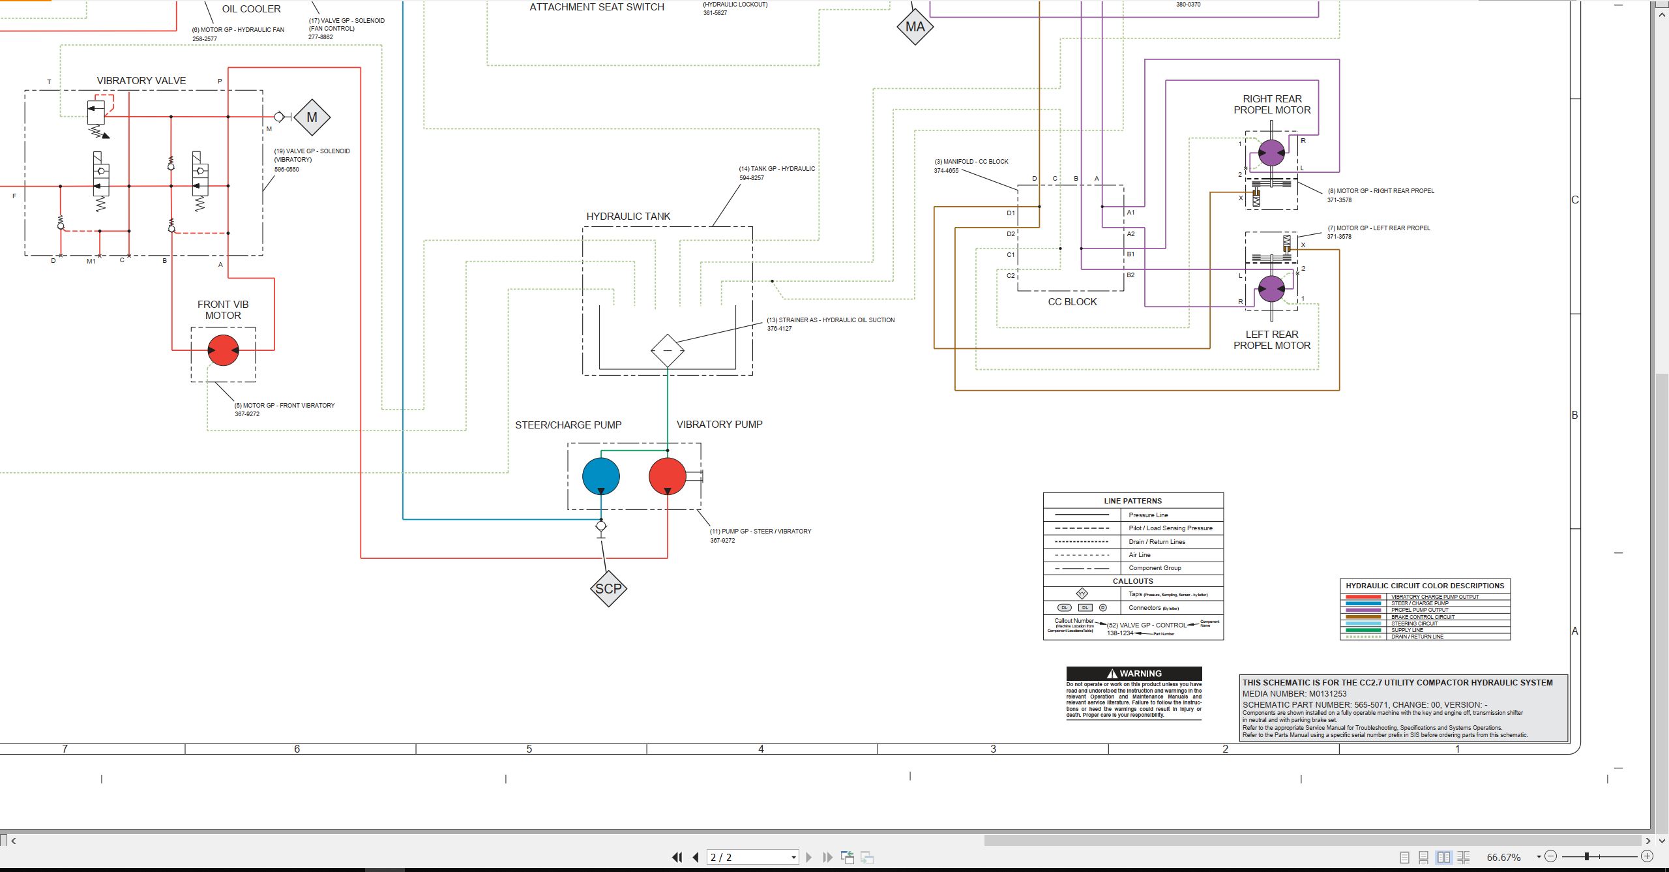Switch to continuous page view

click(x=1423, y=857)
